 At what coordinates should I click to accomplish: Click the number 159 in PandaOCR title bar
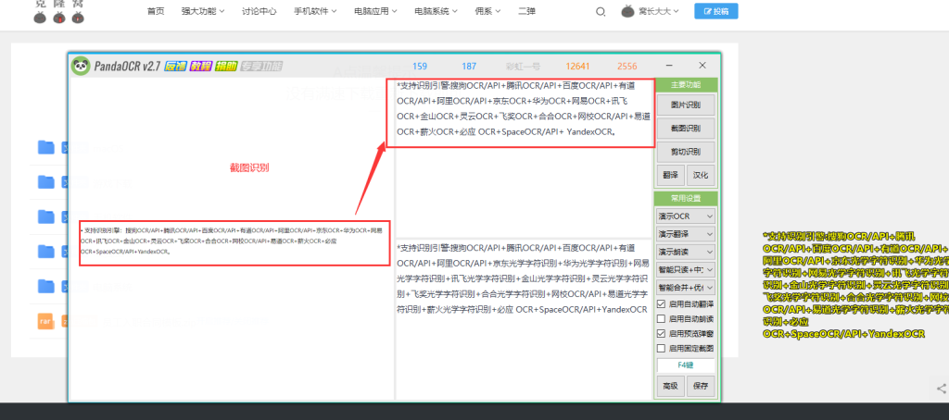pyautogui.click(x=420, y=67)
